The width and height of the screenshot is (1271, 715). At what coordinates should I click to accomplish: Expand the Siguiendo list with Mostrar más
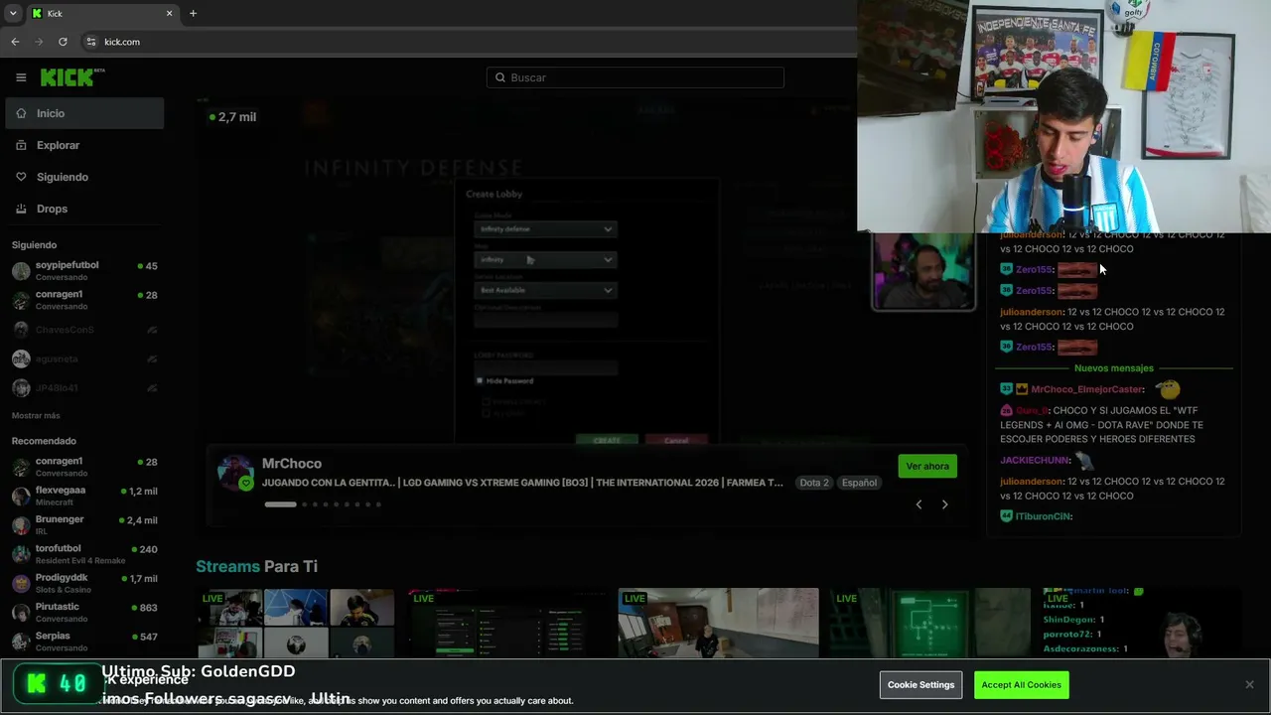pyautogui.click(x=36, y=415)
